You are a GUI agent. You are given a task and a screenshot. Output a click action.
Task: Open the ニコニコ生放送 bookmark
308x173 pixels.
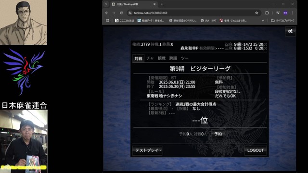coord(125,20)
